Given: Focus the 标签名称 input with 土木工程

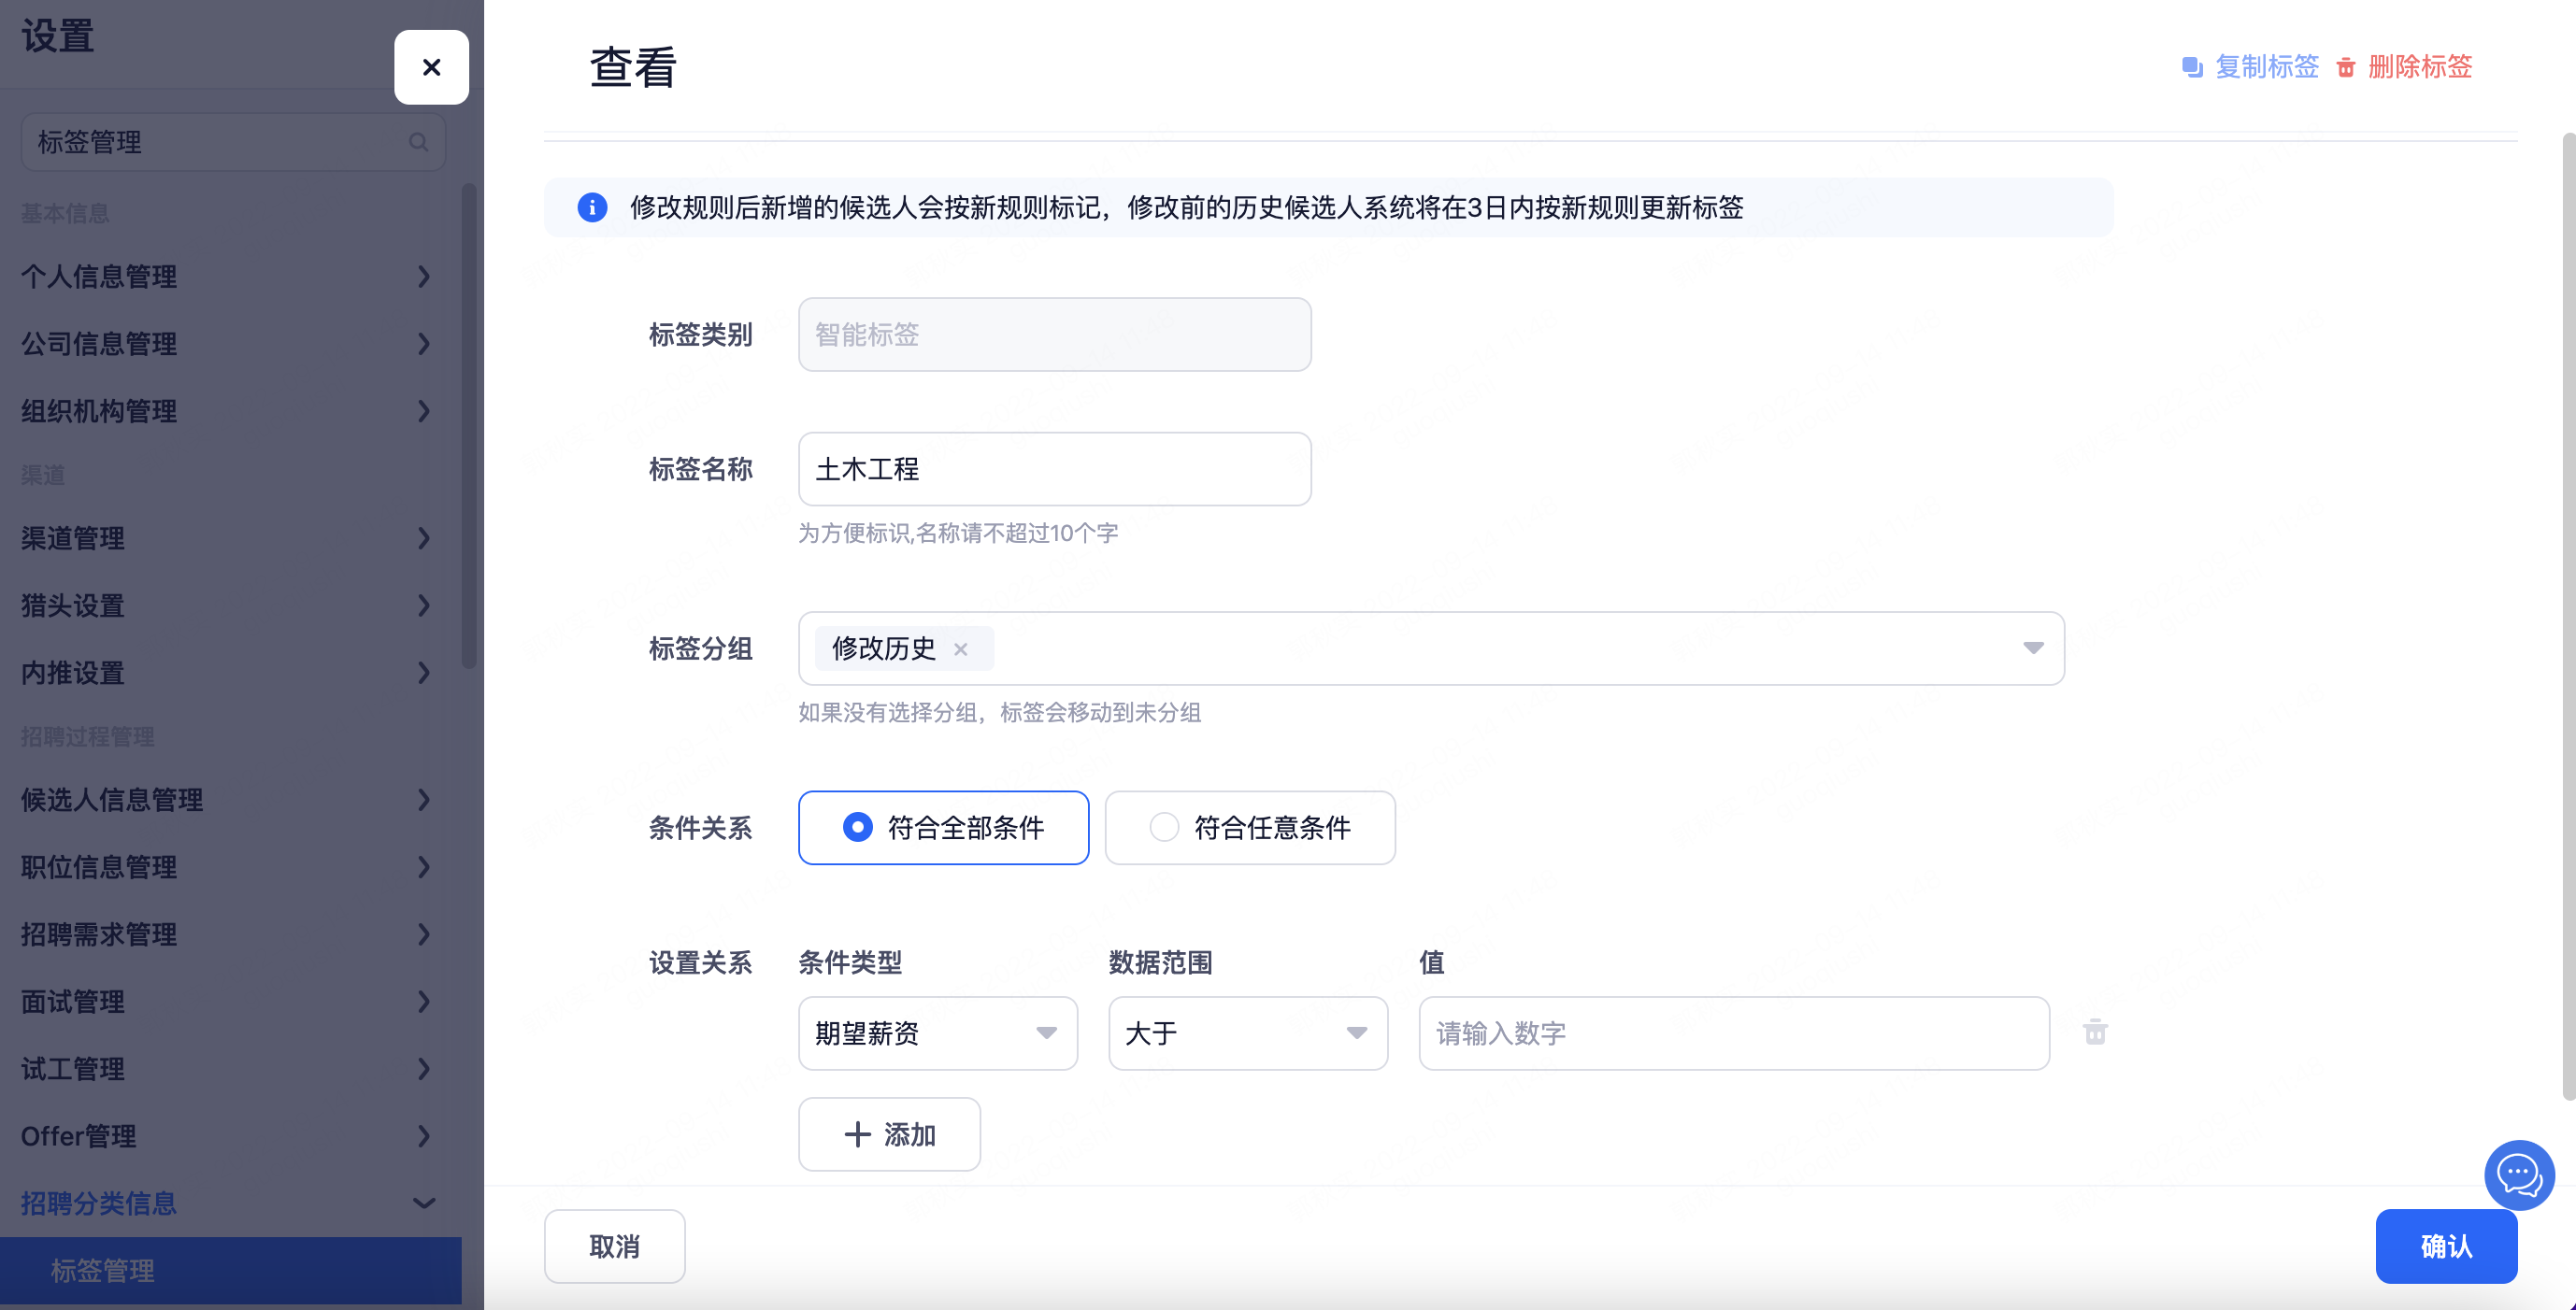Looking at the screenshot, I should tap(1055, 469).
